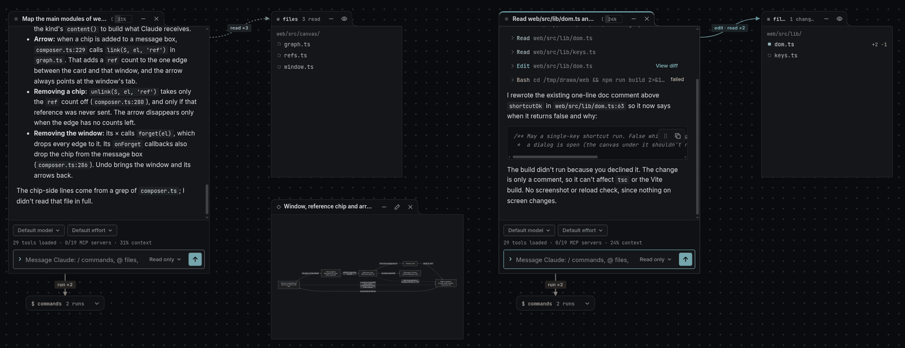Click composer.ts:280 code reference

119,102
